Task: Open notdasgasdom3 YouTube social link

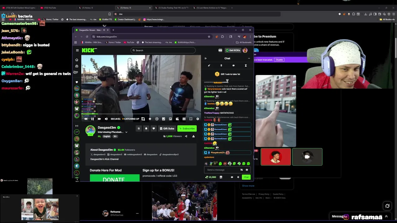Action: click(133, 154)
